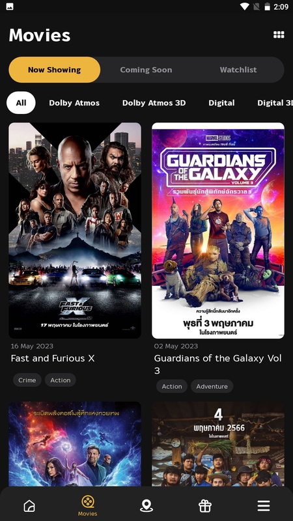293x521 pixels.
Task: Tap the picture notification icon in status bar
Action: coord(10,7)
